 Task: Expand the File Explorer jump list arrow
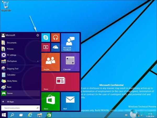click(38, 61)
